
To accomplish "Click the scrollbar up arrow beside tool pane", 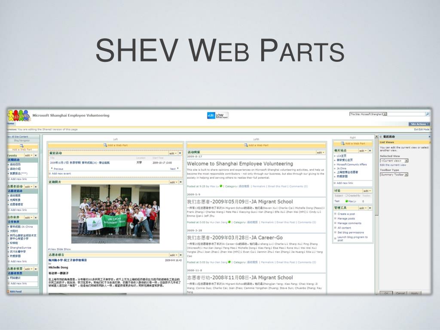I will 376,137.
